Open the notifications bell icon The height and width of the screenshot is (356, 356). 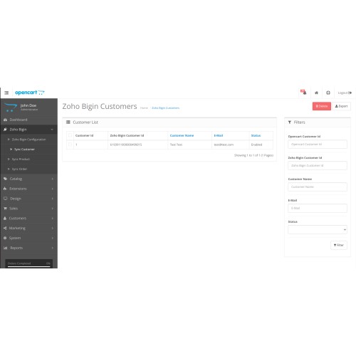303,93
